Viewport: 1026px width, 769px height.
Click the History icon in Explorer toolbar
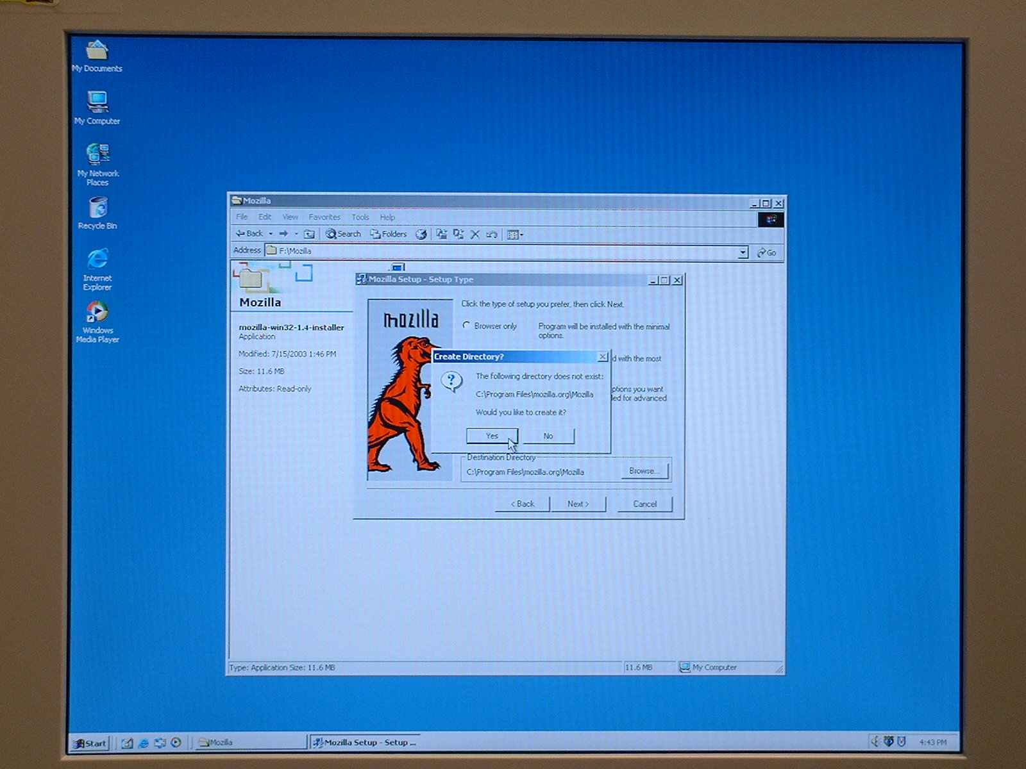coord(421,235)
